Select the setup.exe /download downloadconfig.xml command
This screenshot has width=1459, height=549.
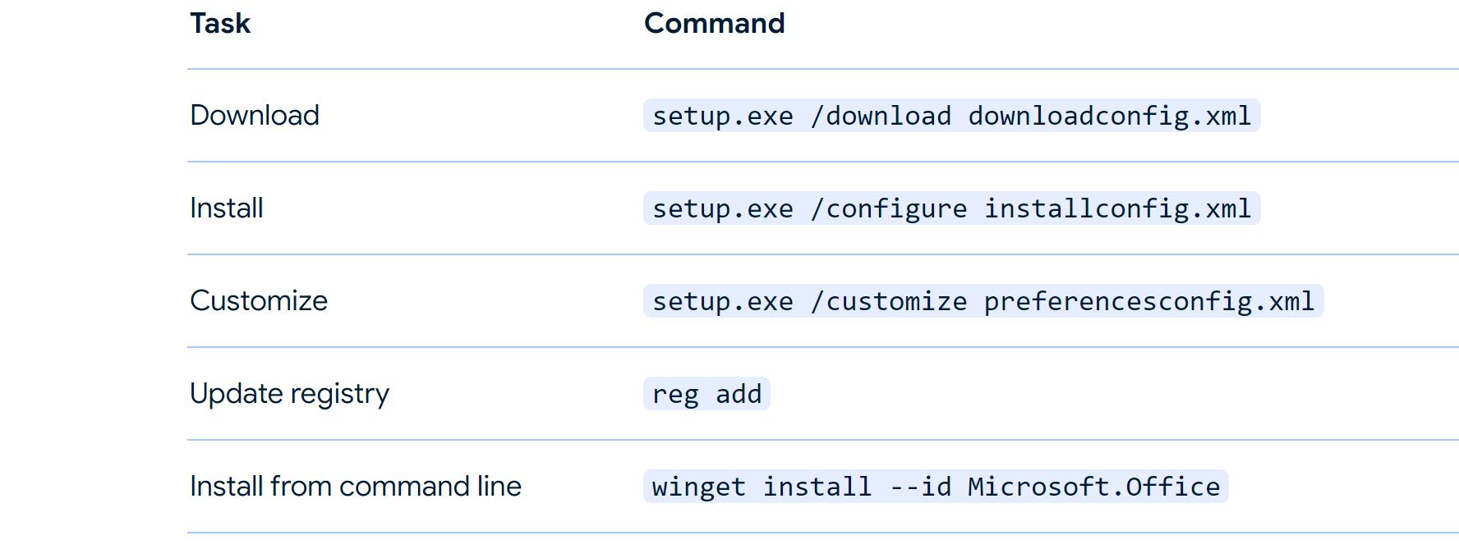pyautogui.click(x=951, y=116)
